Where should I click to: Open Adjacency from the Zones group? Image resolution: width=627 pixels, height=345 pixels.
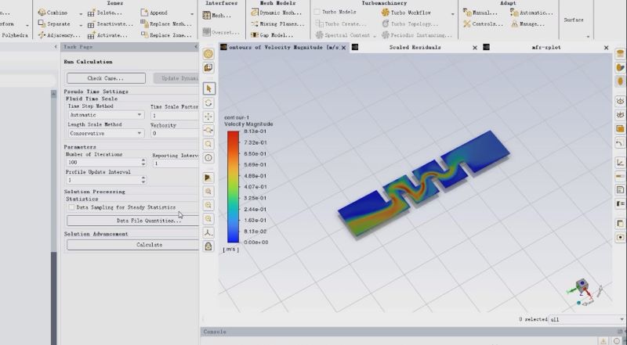(x=60, y=35)
